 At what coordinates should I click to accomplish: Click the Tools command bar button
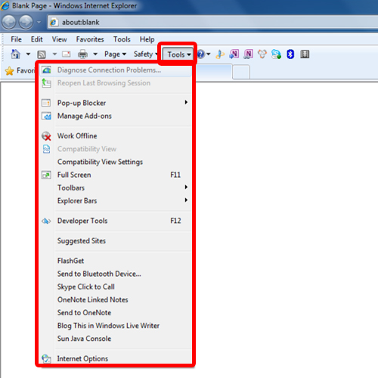[178, 54]
